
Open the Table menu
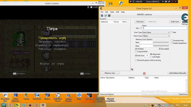point(112,12)
